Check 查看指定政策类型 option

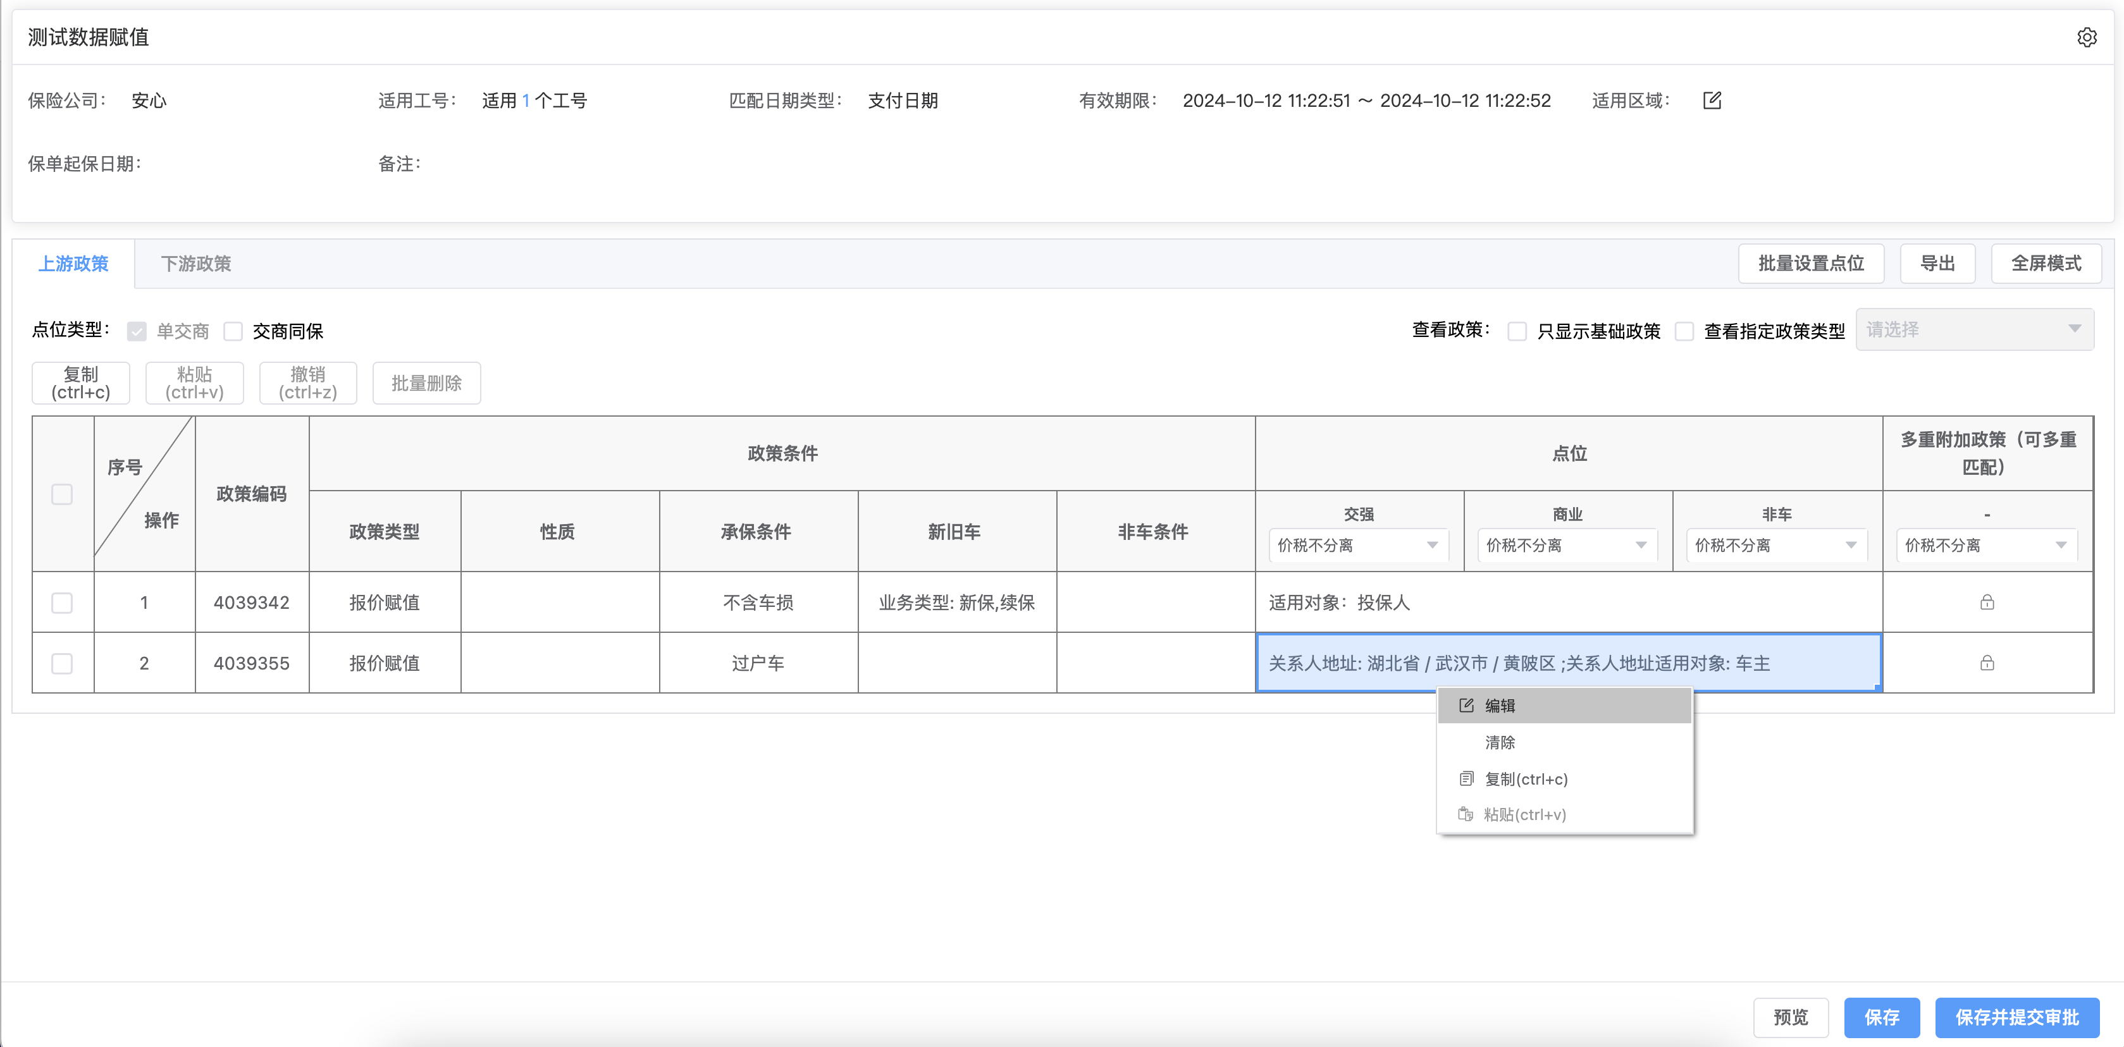click(x=1684, y=331)
